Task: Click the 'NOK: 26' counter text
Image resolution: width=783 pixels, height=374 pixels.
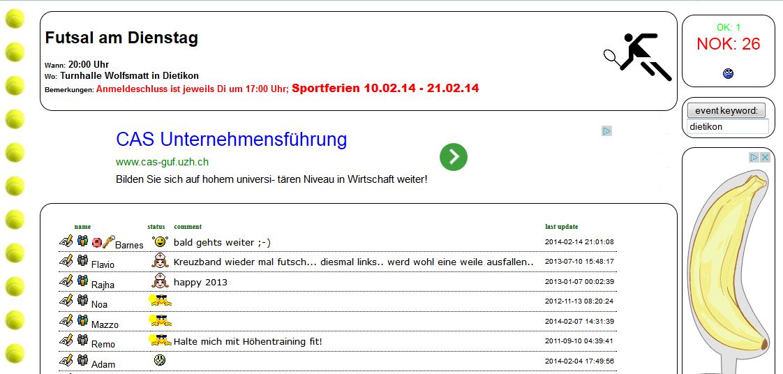Action: (x=728, y=44)
